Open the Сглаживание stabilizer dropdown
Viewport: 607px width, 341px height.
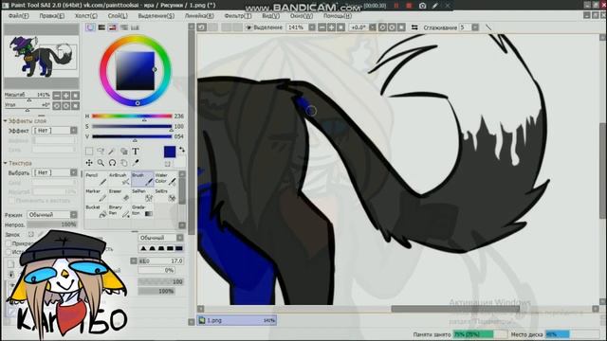475,27
